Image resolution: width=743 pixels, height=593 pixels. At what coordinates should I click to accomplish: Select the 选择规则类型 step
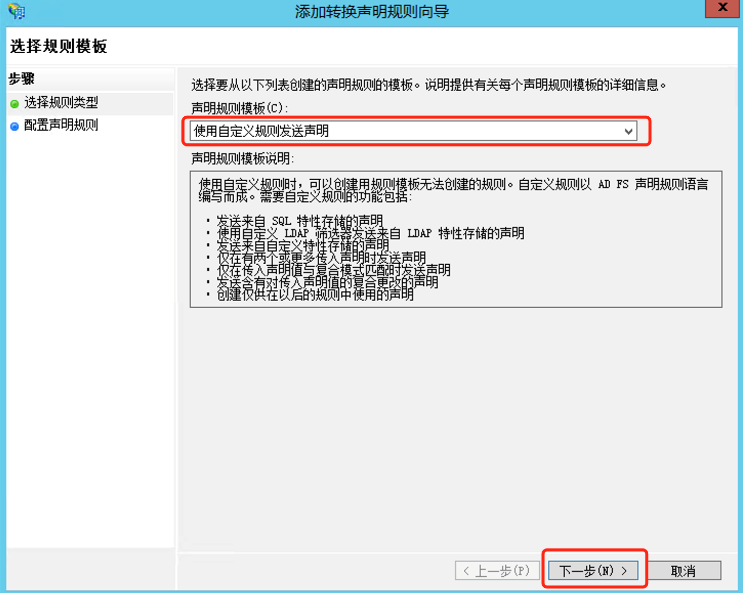pos(61,103)
